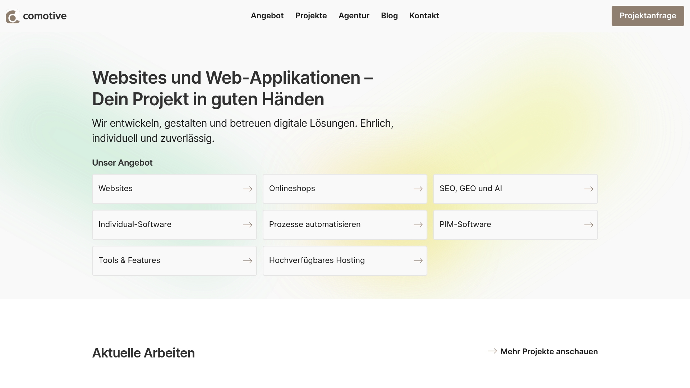Open the Agentur page

pyautogui.click(x=354, y=16)
